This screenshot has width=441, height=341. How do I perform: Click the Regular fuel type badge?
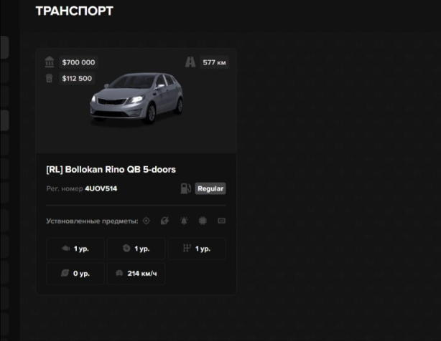click(x=210, y=188)
